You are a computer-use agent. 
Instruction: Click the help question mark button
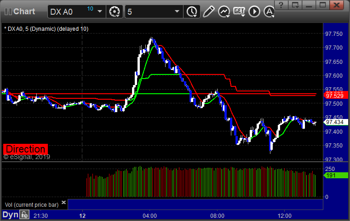tap(281, 5)
